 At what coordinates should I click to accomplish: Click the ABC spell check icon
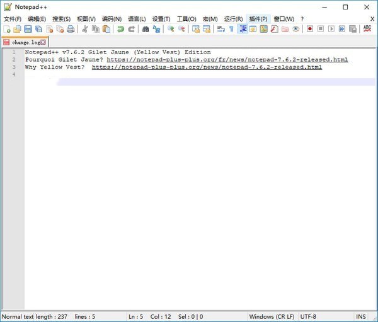pos(367,29)
